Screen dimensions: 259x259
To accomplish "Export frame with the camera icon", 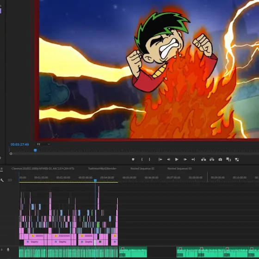I will pyautogui.click(x=220, y=160).
